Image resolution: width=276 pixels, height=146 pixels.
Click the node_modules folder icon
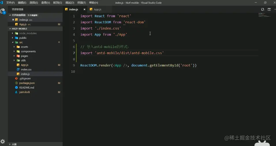coord(16,33)
